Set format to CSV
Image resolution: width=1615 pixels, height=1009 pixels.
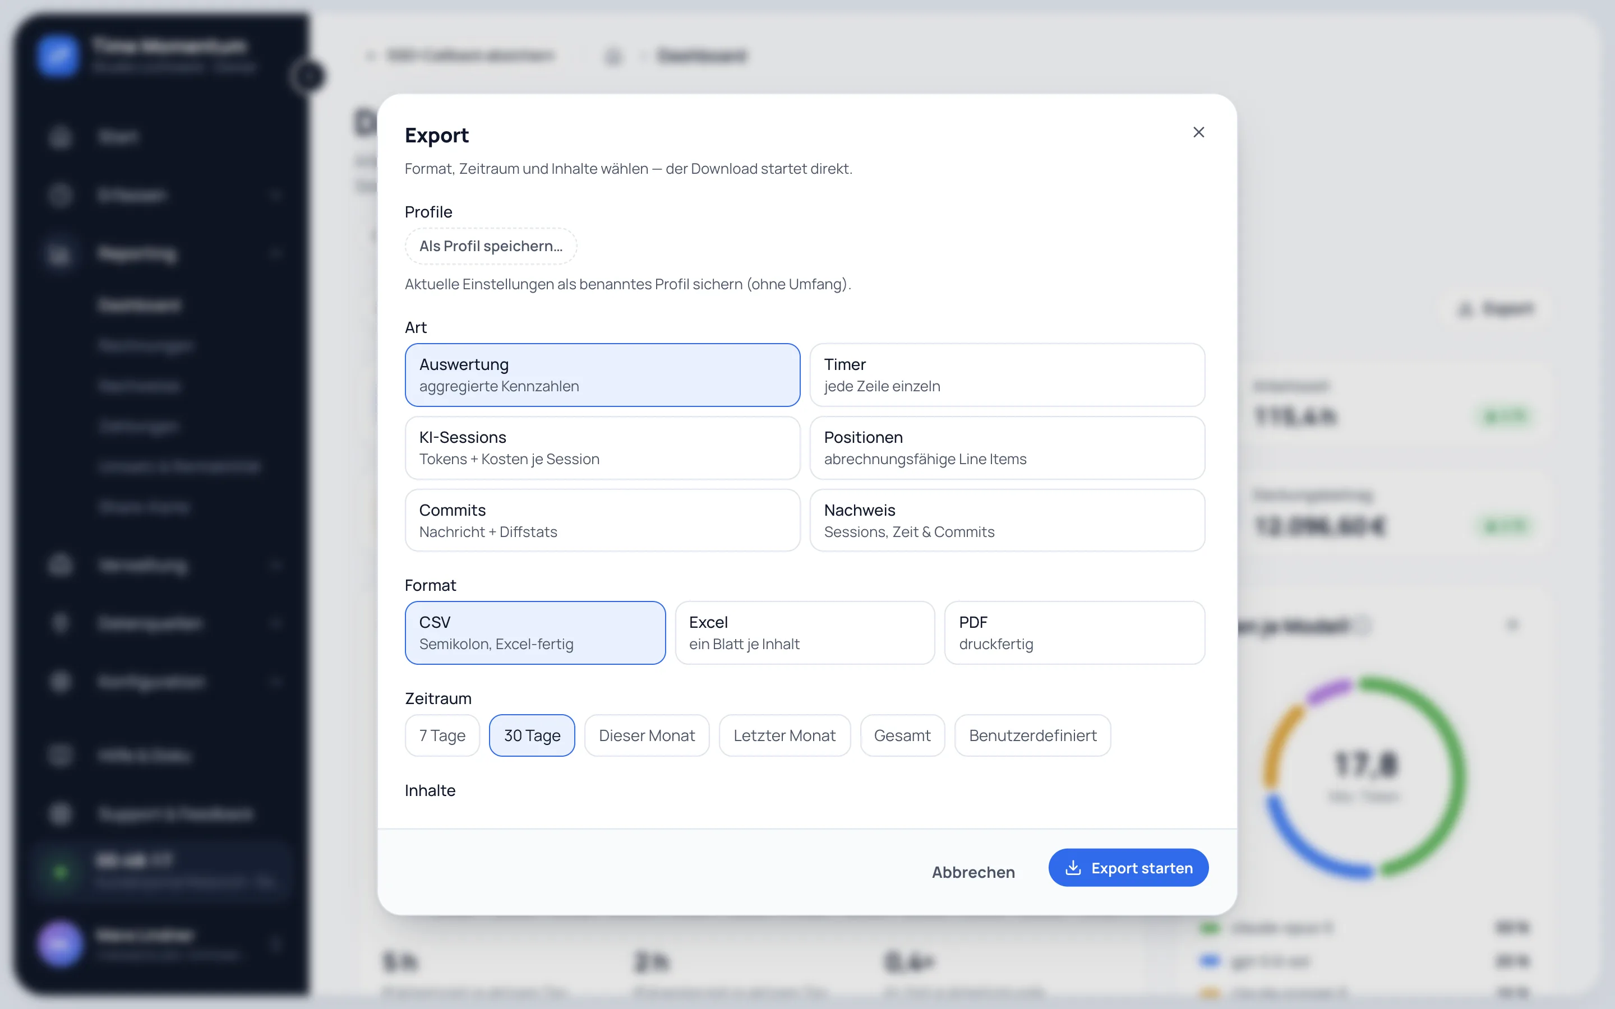(535, 633)
